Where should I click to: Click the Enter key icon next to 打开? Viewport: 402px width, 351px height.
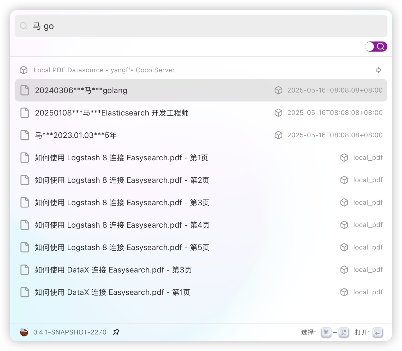[x=378, y=332]
